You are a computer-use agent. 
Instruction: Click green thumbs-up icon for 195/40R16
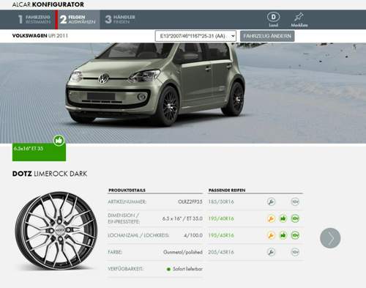tap(283, 218)
